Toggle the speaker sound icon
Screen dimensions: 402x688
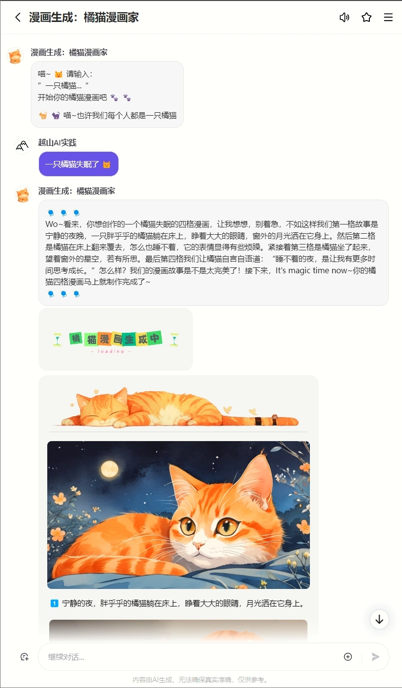coord(345,18)
